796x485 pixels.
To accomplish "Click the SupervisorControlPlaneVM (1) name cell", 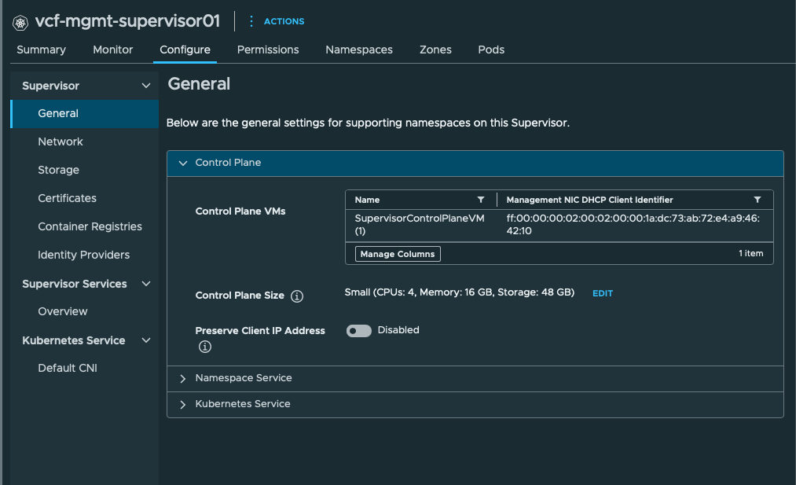I will click(x=420, y=225).
